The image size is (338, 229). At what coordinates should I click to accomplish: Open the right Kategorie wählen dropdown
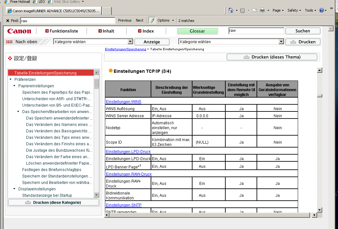coord(231,42)
